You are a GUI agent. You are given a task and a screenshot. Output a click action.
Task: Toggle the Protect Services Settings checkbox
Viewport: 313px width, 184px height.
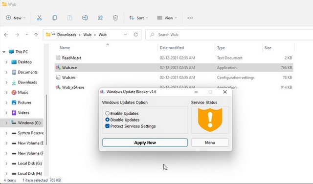click(108, 126)
